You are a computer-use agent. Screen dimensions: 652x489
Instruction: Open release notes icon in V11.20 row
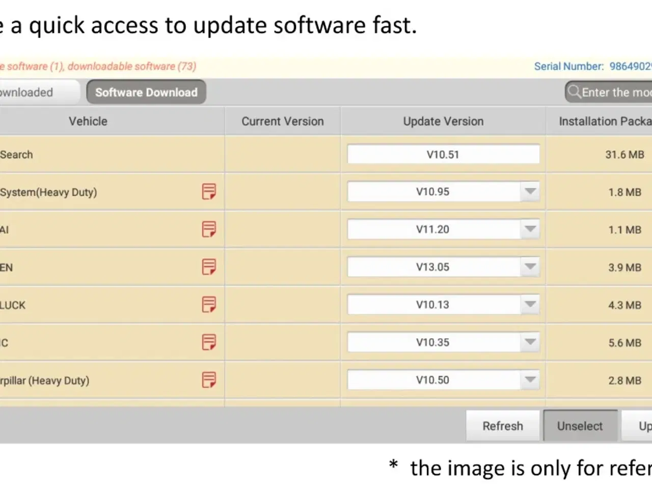pos(209,230)
